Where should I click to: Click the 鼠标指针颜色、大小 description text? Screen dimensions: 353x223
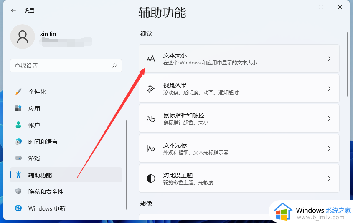click(186, 123)
